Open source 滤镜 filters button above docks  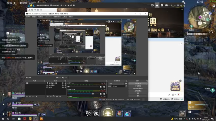(65, 77)
